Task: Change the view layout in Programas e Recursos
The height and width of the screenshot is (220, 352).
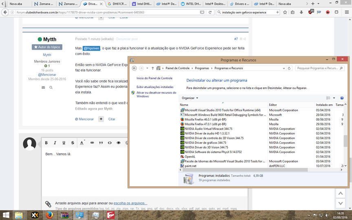Action: coord(328,98)
